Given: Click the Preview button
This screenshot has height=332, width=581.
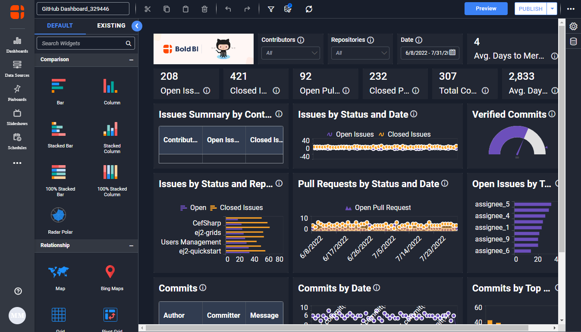Looking at the screenshot, I should pyautogui.click(x=486, y=9).
